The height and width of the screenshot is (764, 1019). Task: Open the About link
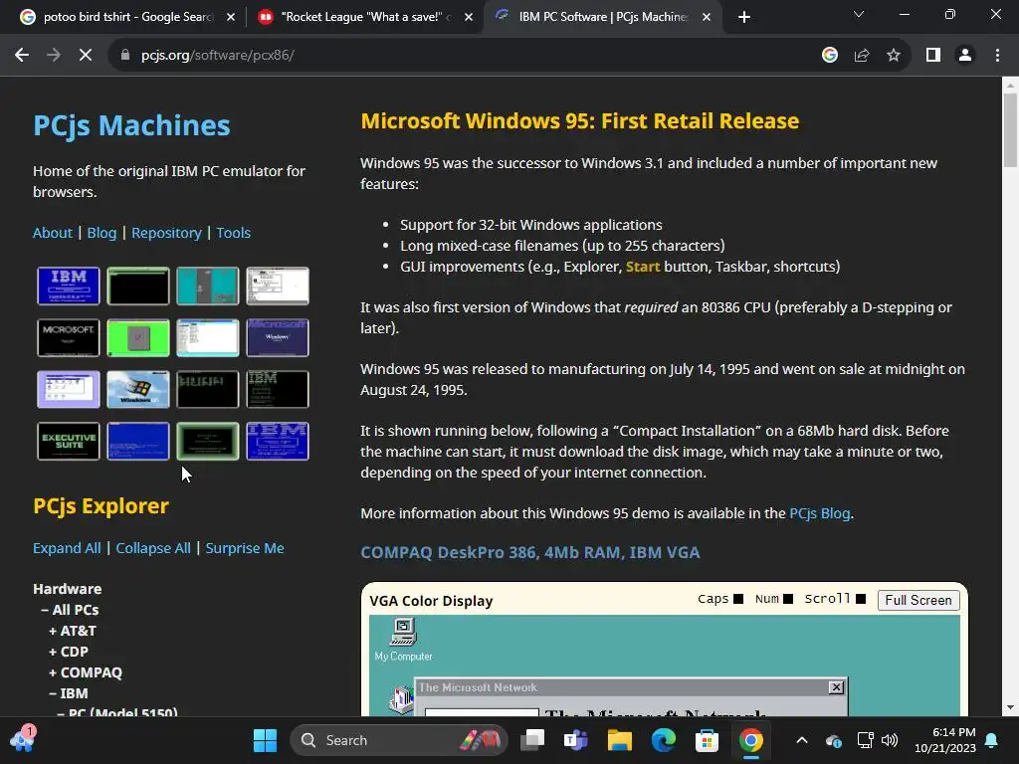point(53,233)
